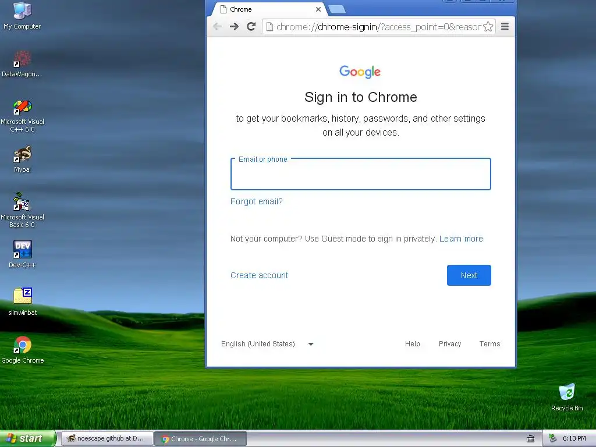The height and width of the screenshot is (447, 596).
Task: Click the Create account link
Action: click(259, 275)
